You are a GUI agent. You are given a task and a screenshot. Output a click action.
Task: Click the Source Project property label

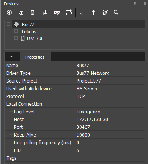click(x=22, y=81)
